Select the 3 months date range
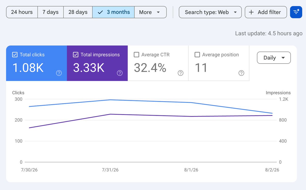The image size is (306, 190). [113, 12]
